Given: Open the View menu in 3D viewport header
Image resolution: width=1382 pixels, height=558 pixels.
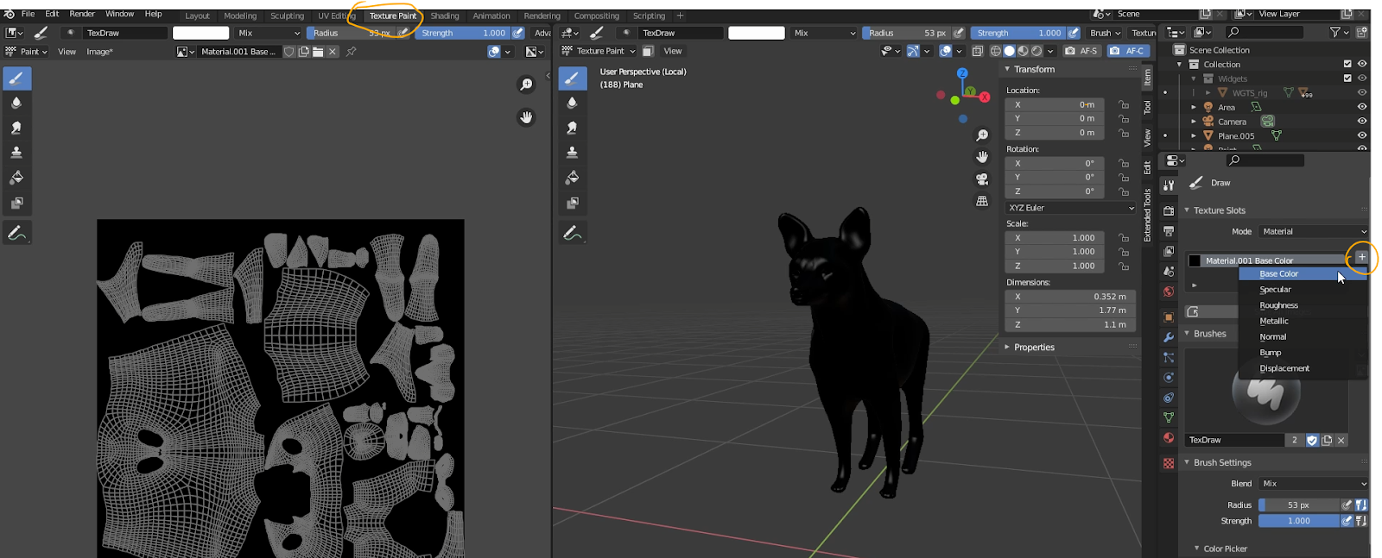Looking at the screenshot, I should click(673, 51).
